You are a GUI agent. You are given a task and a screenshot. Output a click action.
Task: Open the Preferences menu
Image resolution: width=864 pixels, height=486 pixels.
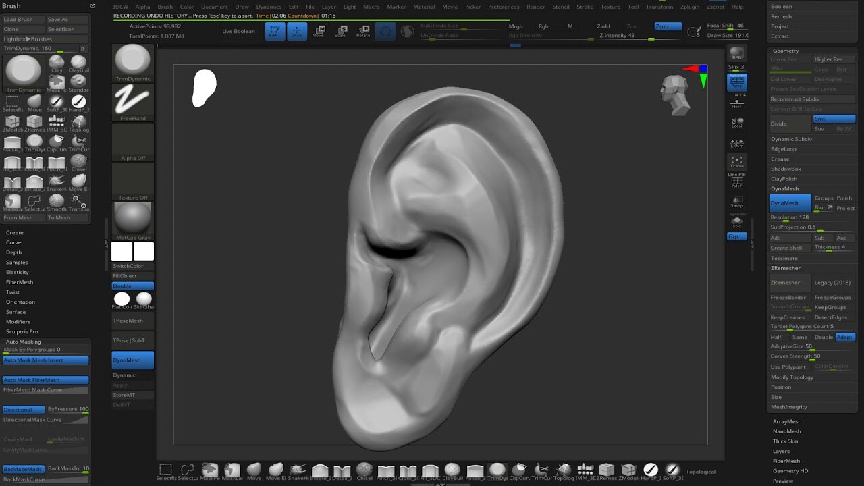[504, 7]
